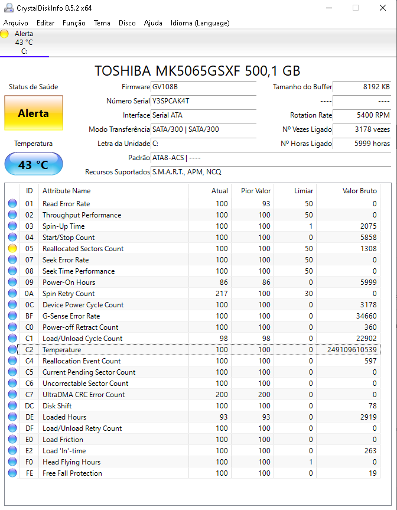
Task: Open the Disco menu
Action: pos(127,23)
